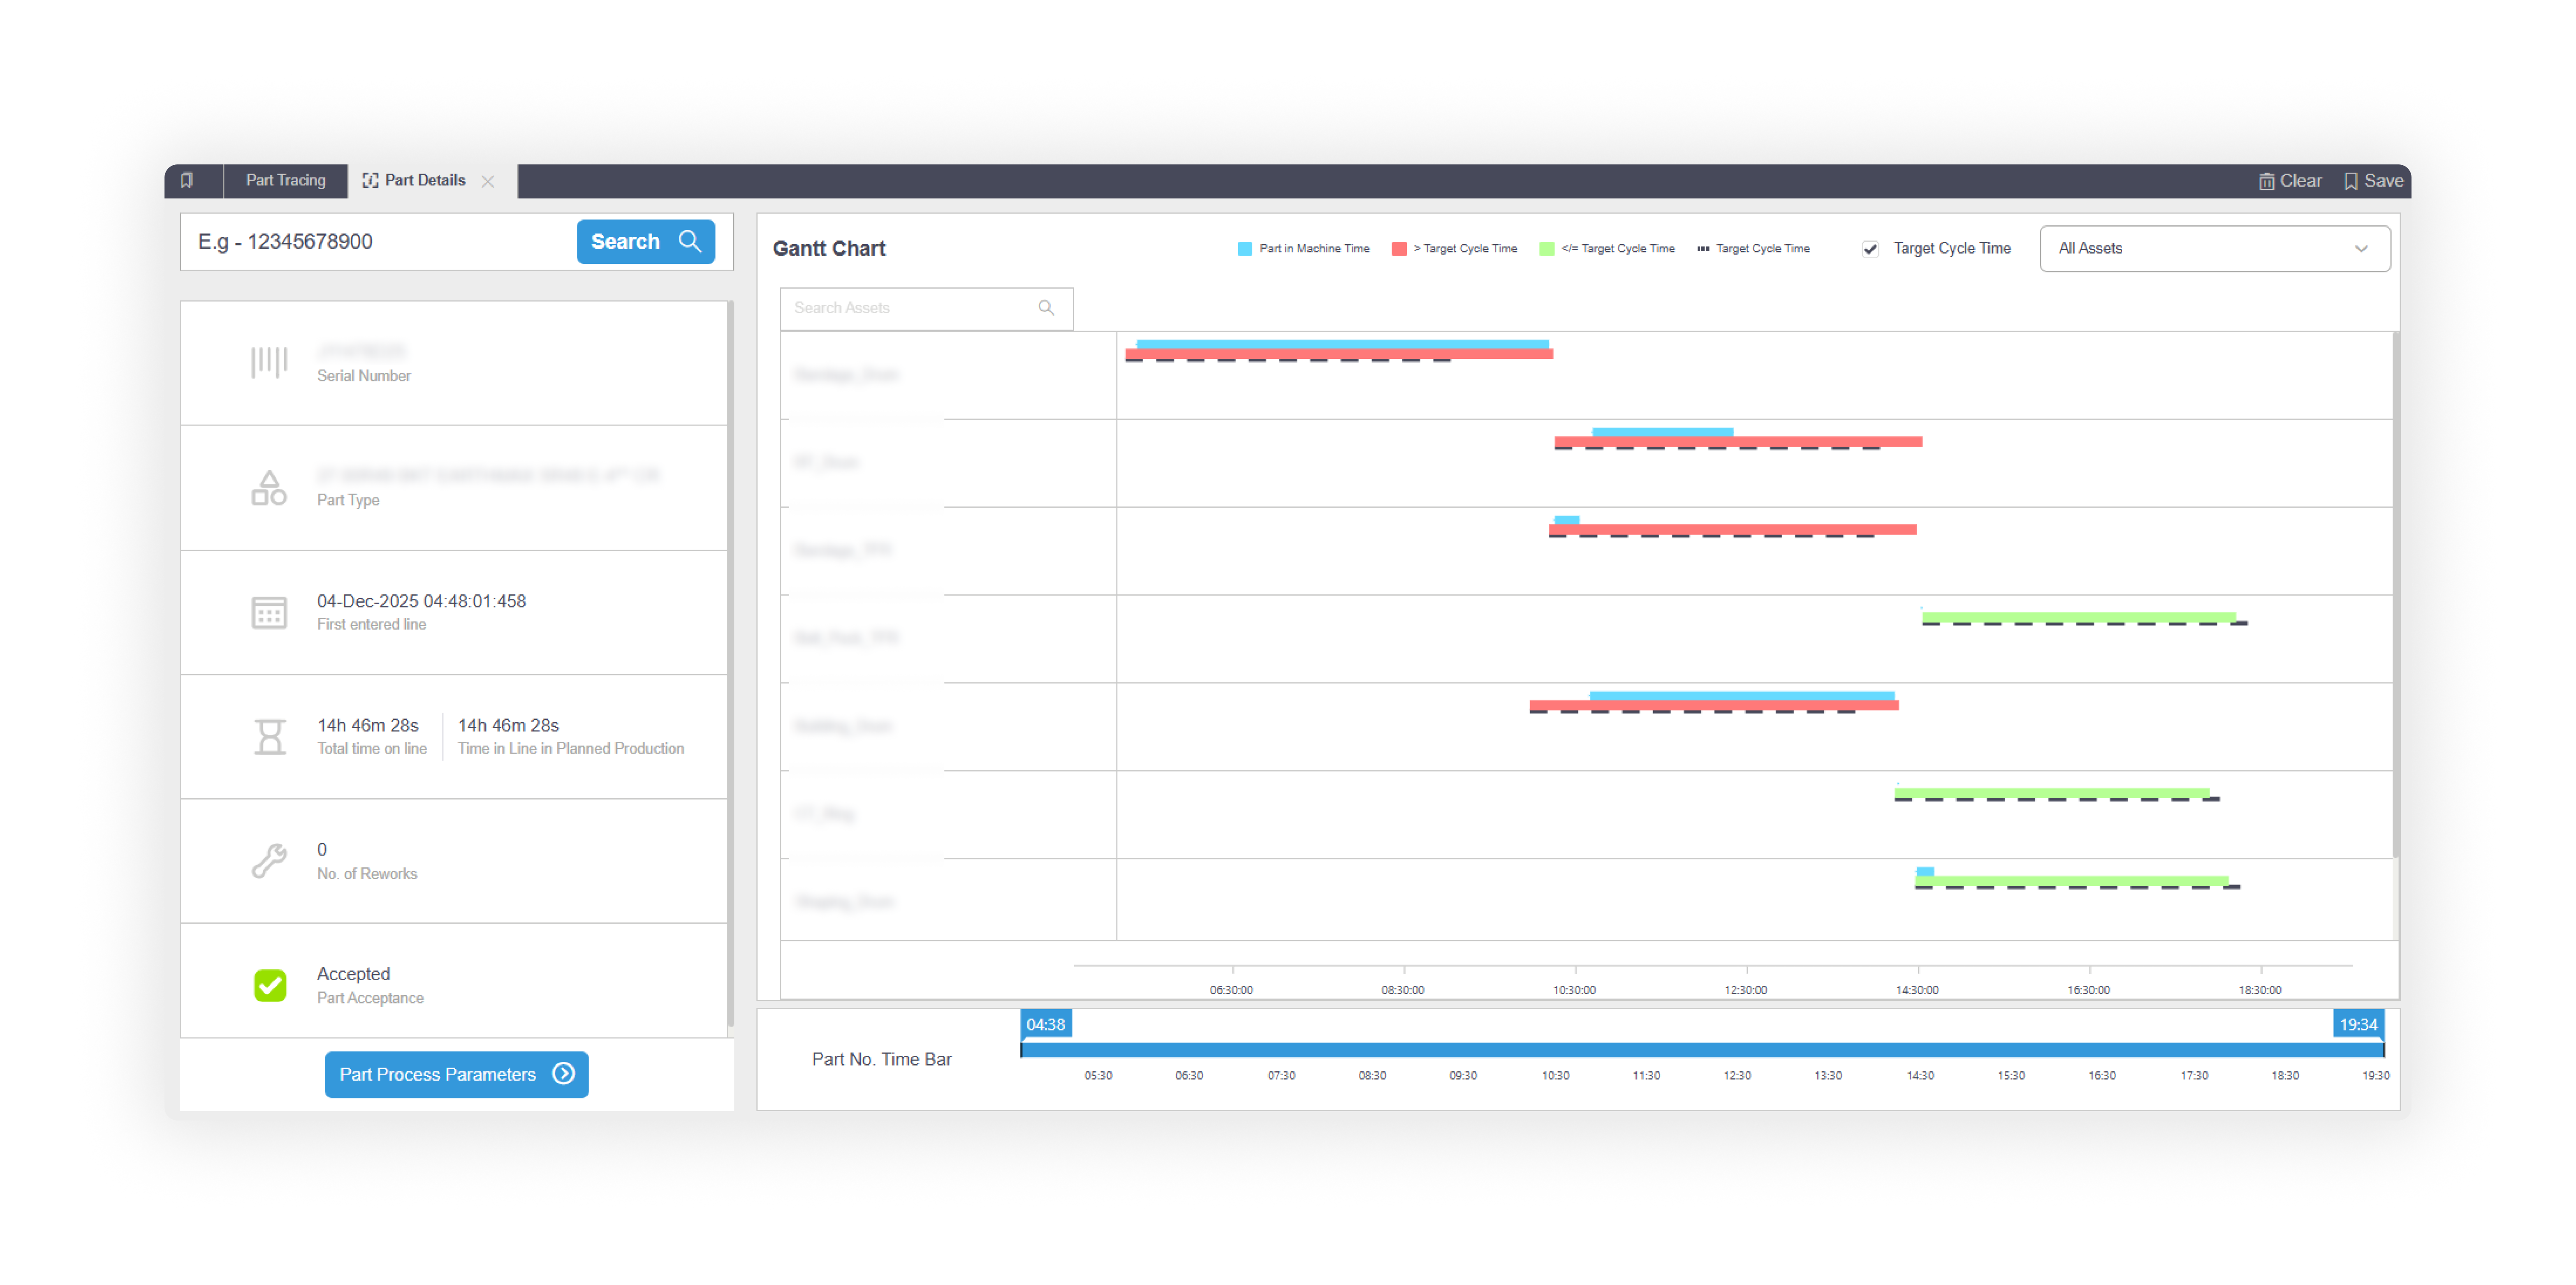Click the magnifier icon in Search Assets
Image resolution: width=2576 pixels, height=1285 pixels.
[x=1046, y=308]
